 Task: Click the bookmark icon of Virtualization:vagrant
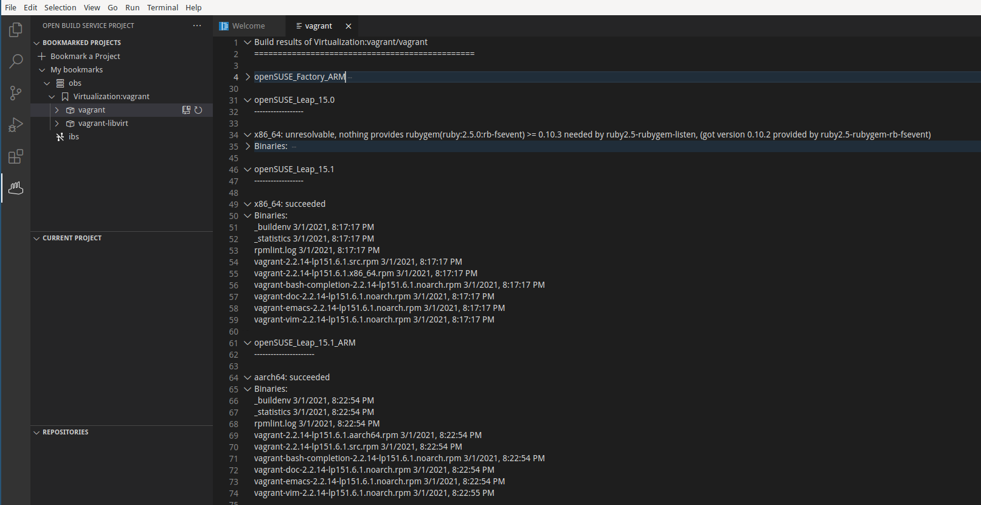click(x=65, y=97)
